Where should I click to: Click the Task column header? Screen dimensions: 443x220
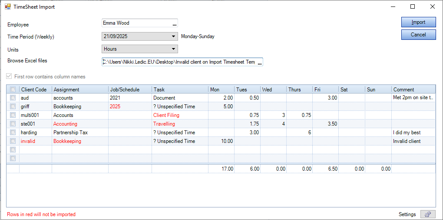(180, 90)
